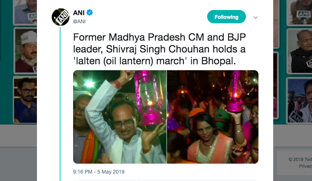Open the ANI display name link

point(79,13)
